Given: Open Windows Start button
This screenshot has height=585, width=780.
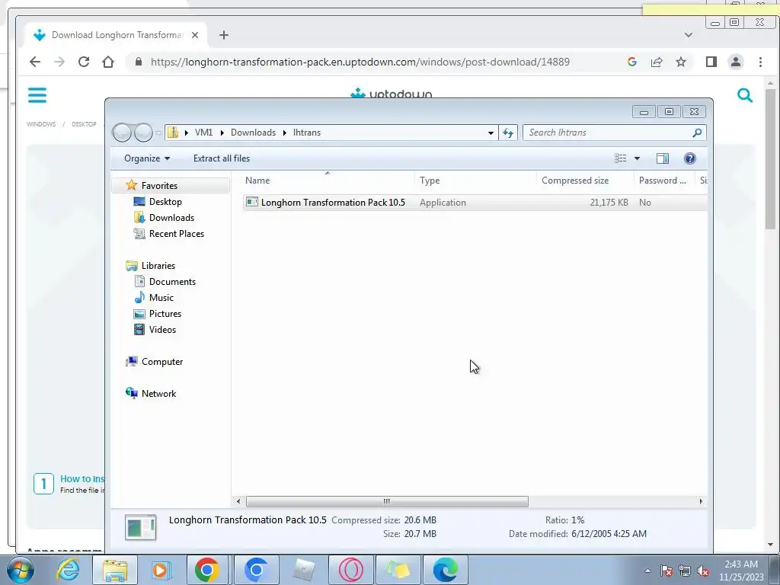Looking at the screenshot, I should [x=20, y=570].
